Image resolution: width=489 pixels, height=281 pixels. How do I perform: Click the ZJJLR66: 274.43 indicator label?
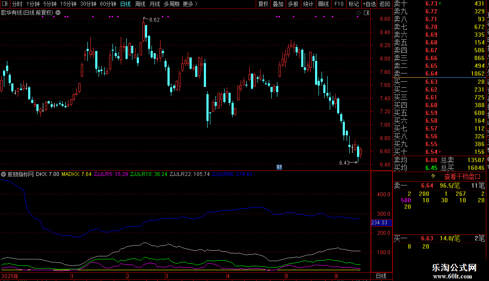click(x=232, y=174)
